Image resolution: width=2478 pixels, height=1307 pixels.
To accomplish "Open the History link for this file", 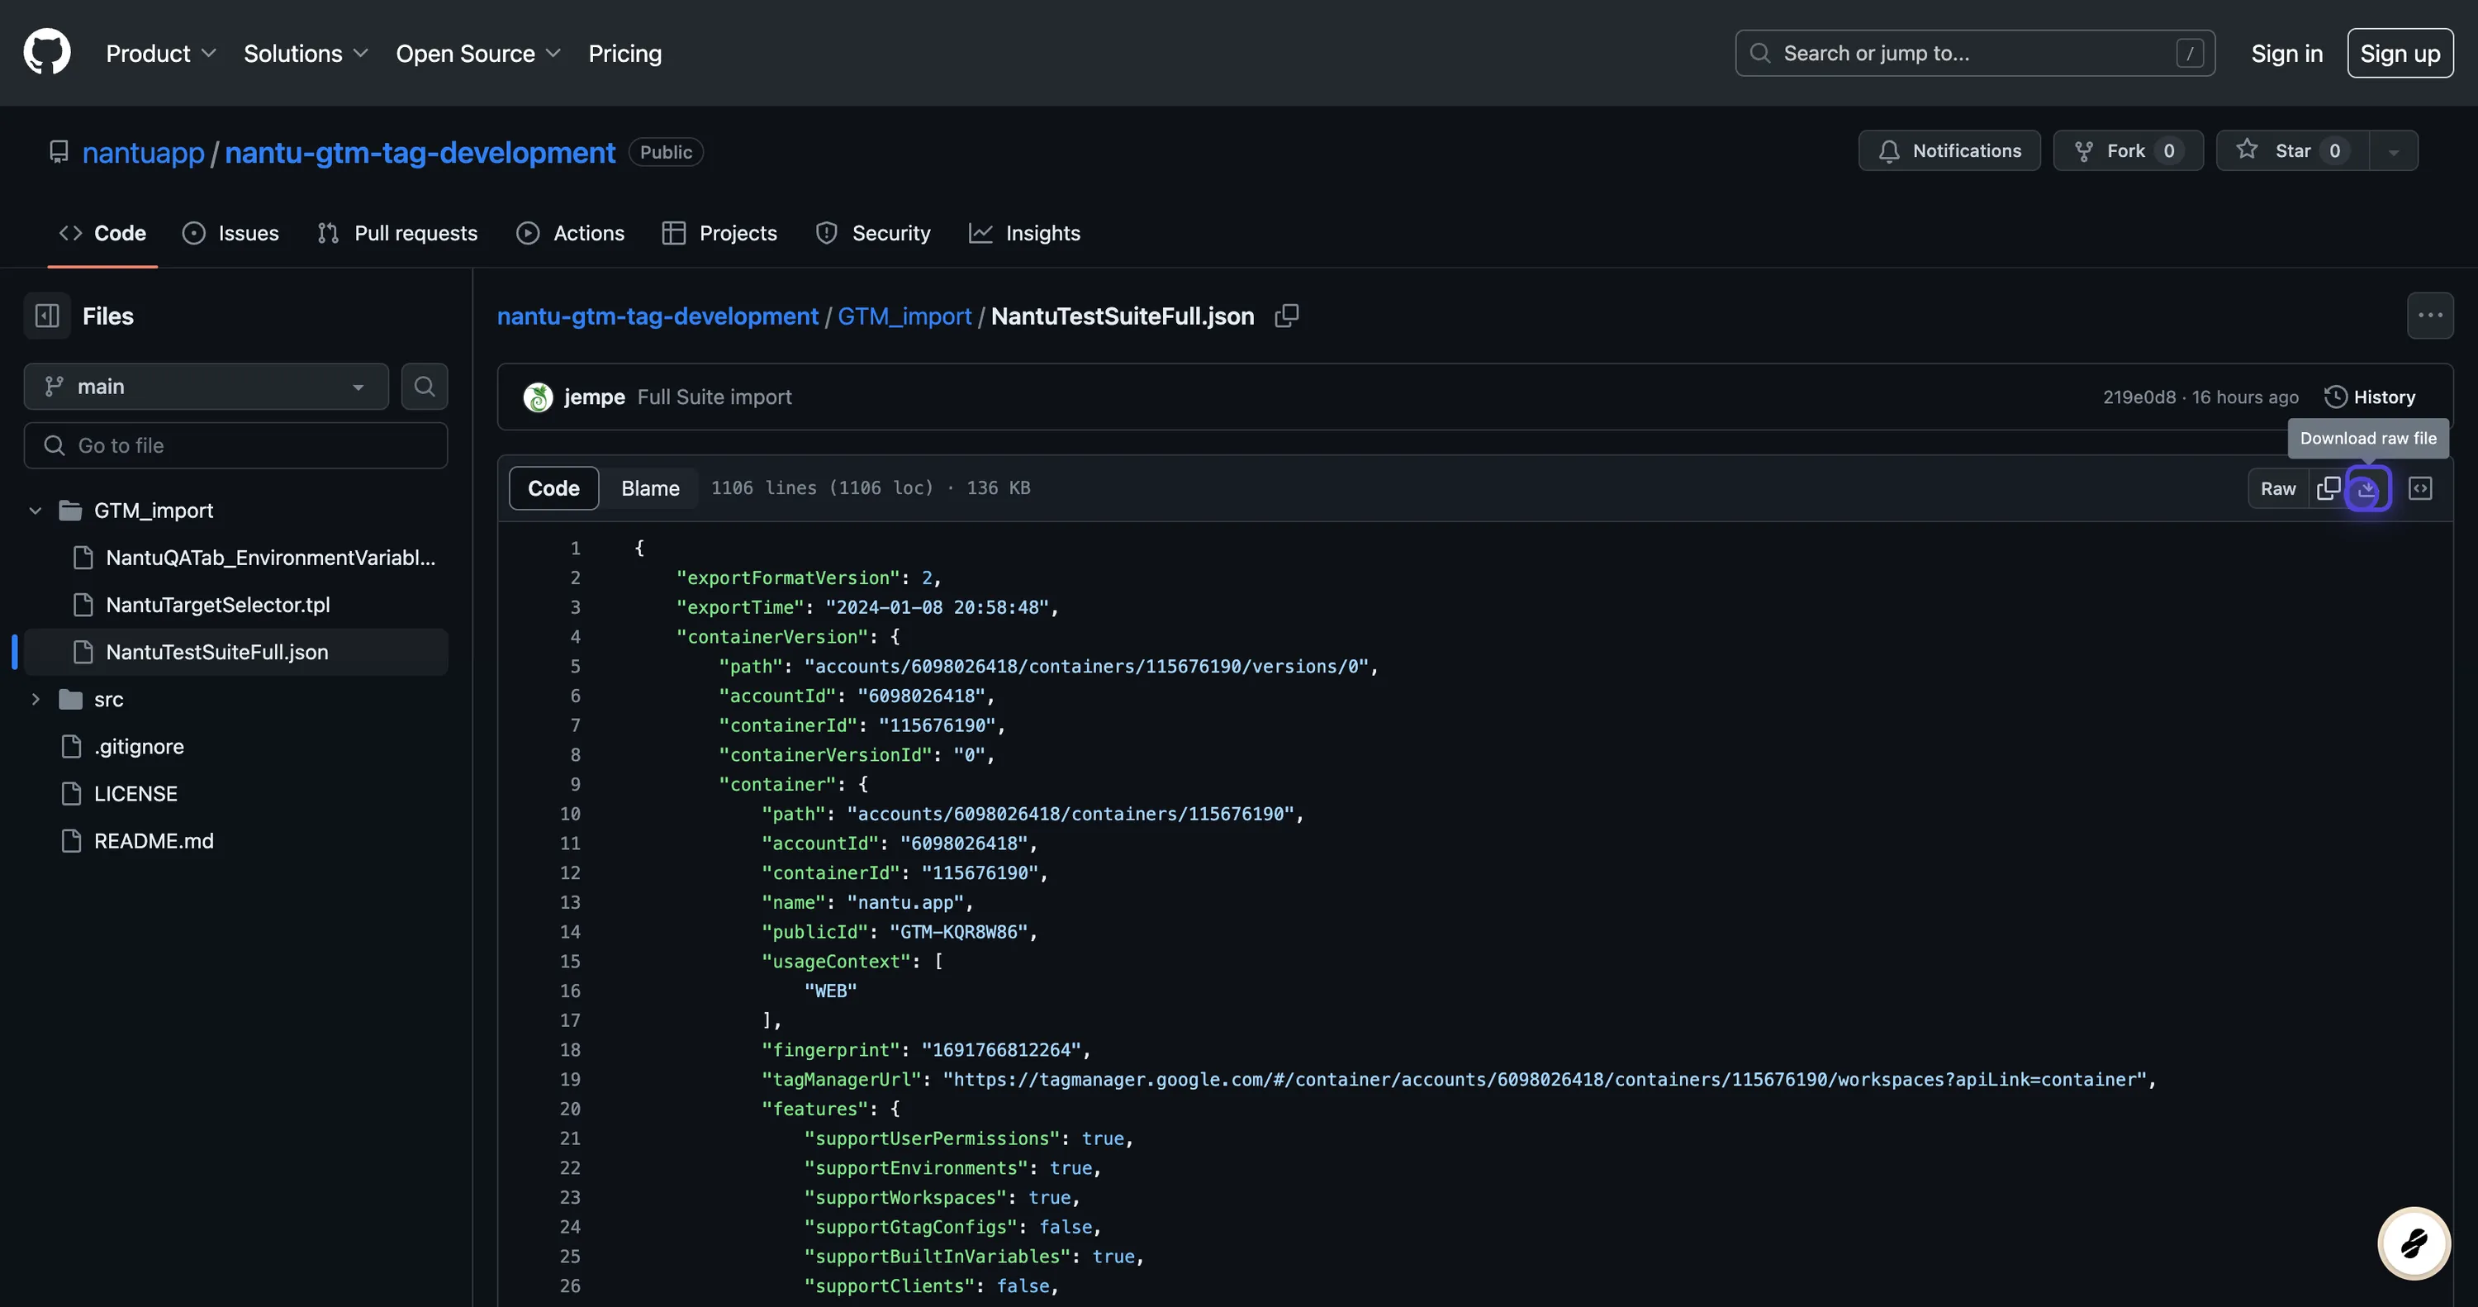I will tap(2371, 397).
